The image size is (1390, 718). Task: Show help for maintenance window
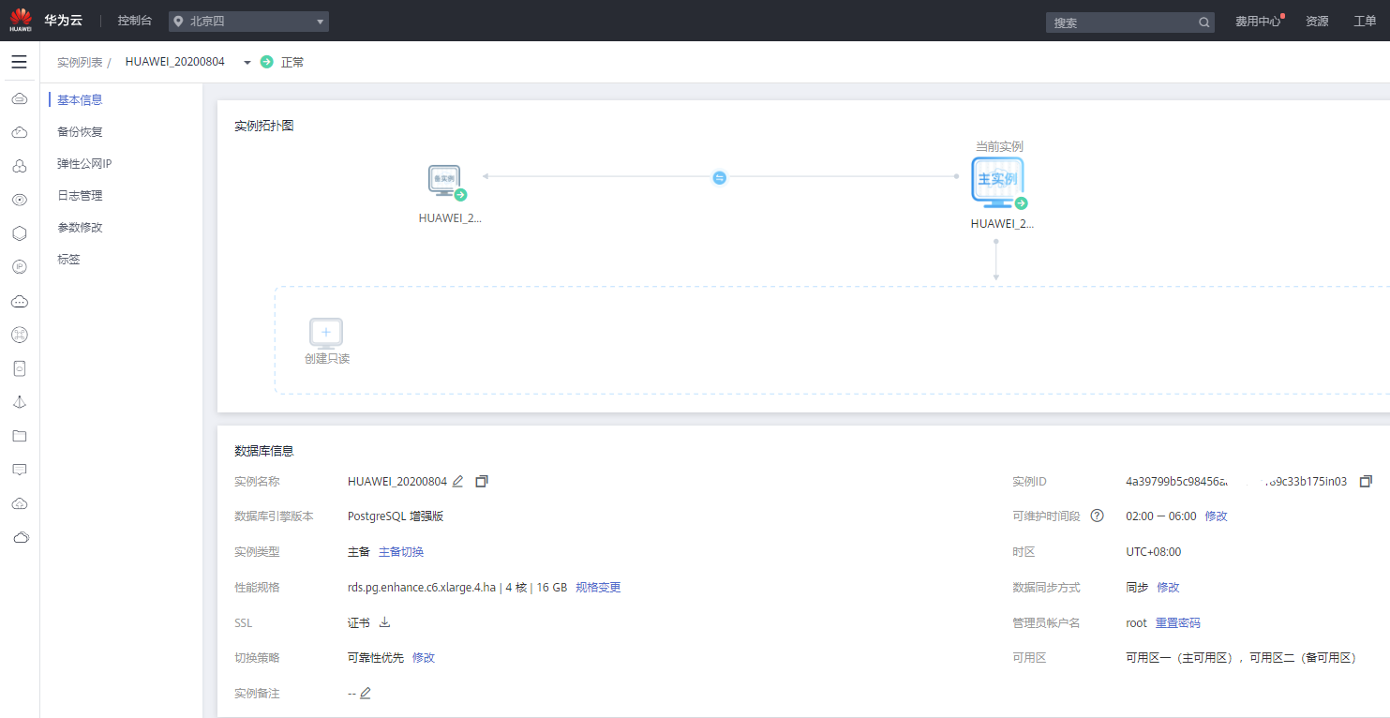tap(1097, 516)
